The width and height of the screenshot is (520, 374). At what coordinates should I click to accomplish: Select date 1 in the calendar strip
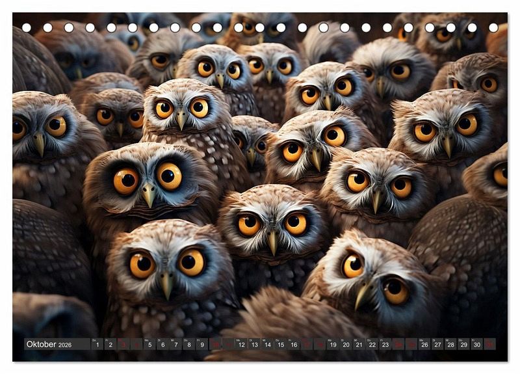(x=97, y=344)
